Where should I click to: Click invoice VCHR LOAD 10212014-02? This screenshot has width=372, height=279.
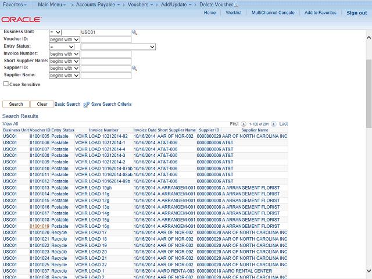[x=101, y=136]
